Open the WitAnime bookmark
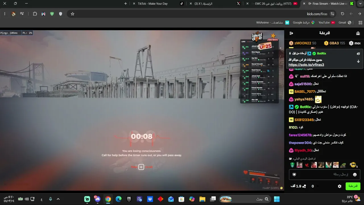The width and height of the screenshot is (364, 205). pyautogui.click(x=273, y=22)
